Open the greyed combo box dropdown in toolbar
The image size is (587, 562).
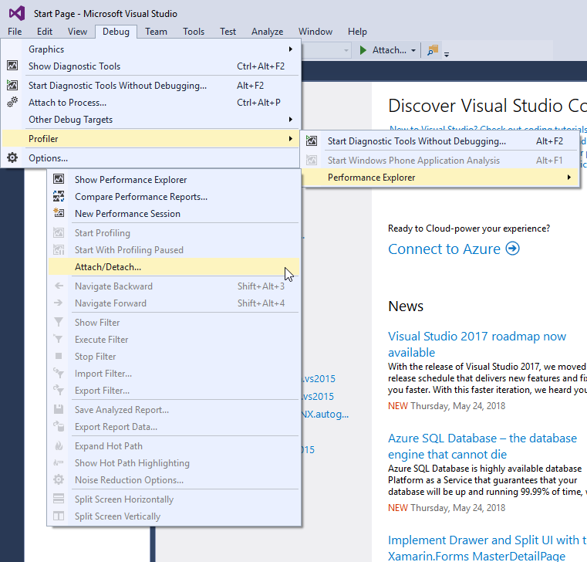[346, 50]
